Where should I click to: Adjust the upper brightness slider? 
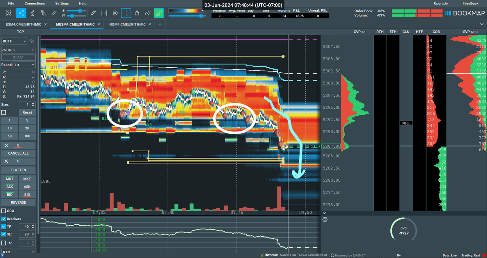point(77,11)
